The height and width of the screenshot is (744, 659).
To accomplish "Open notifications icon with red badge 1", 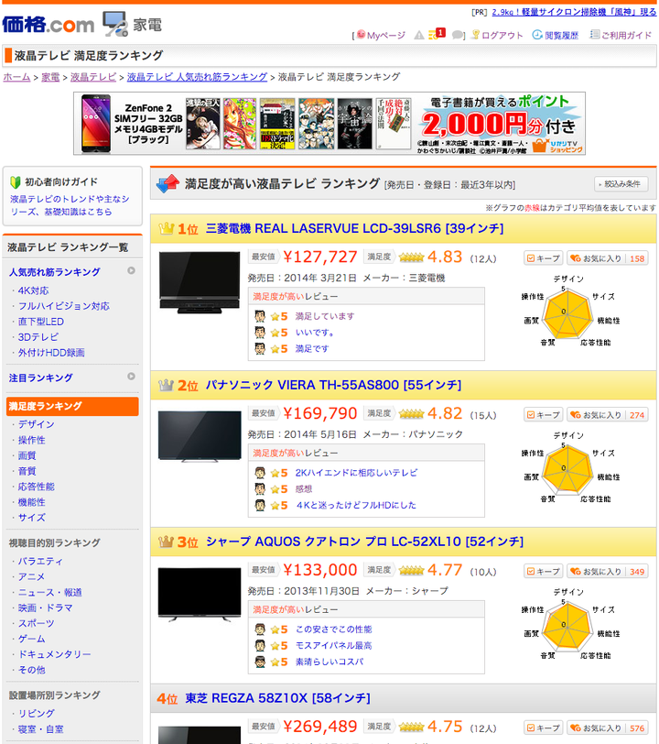I will pos(437,34).
